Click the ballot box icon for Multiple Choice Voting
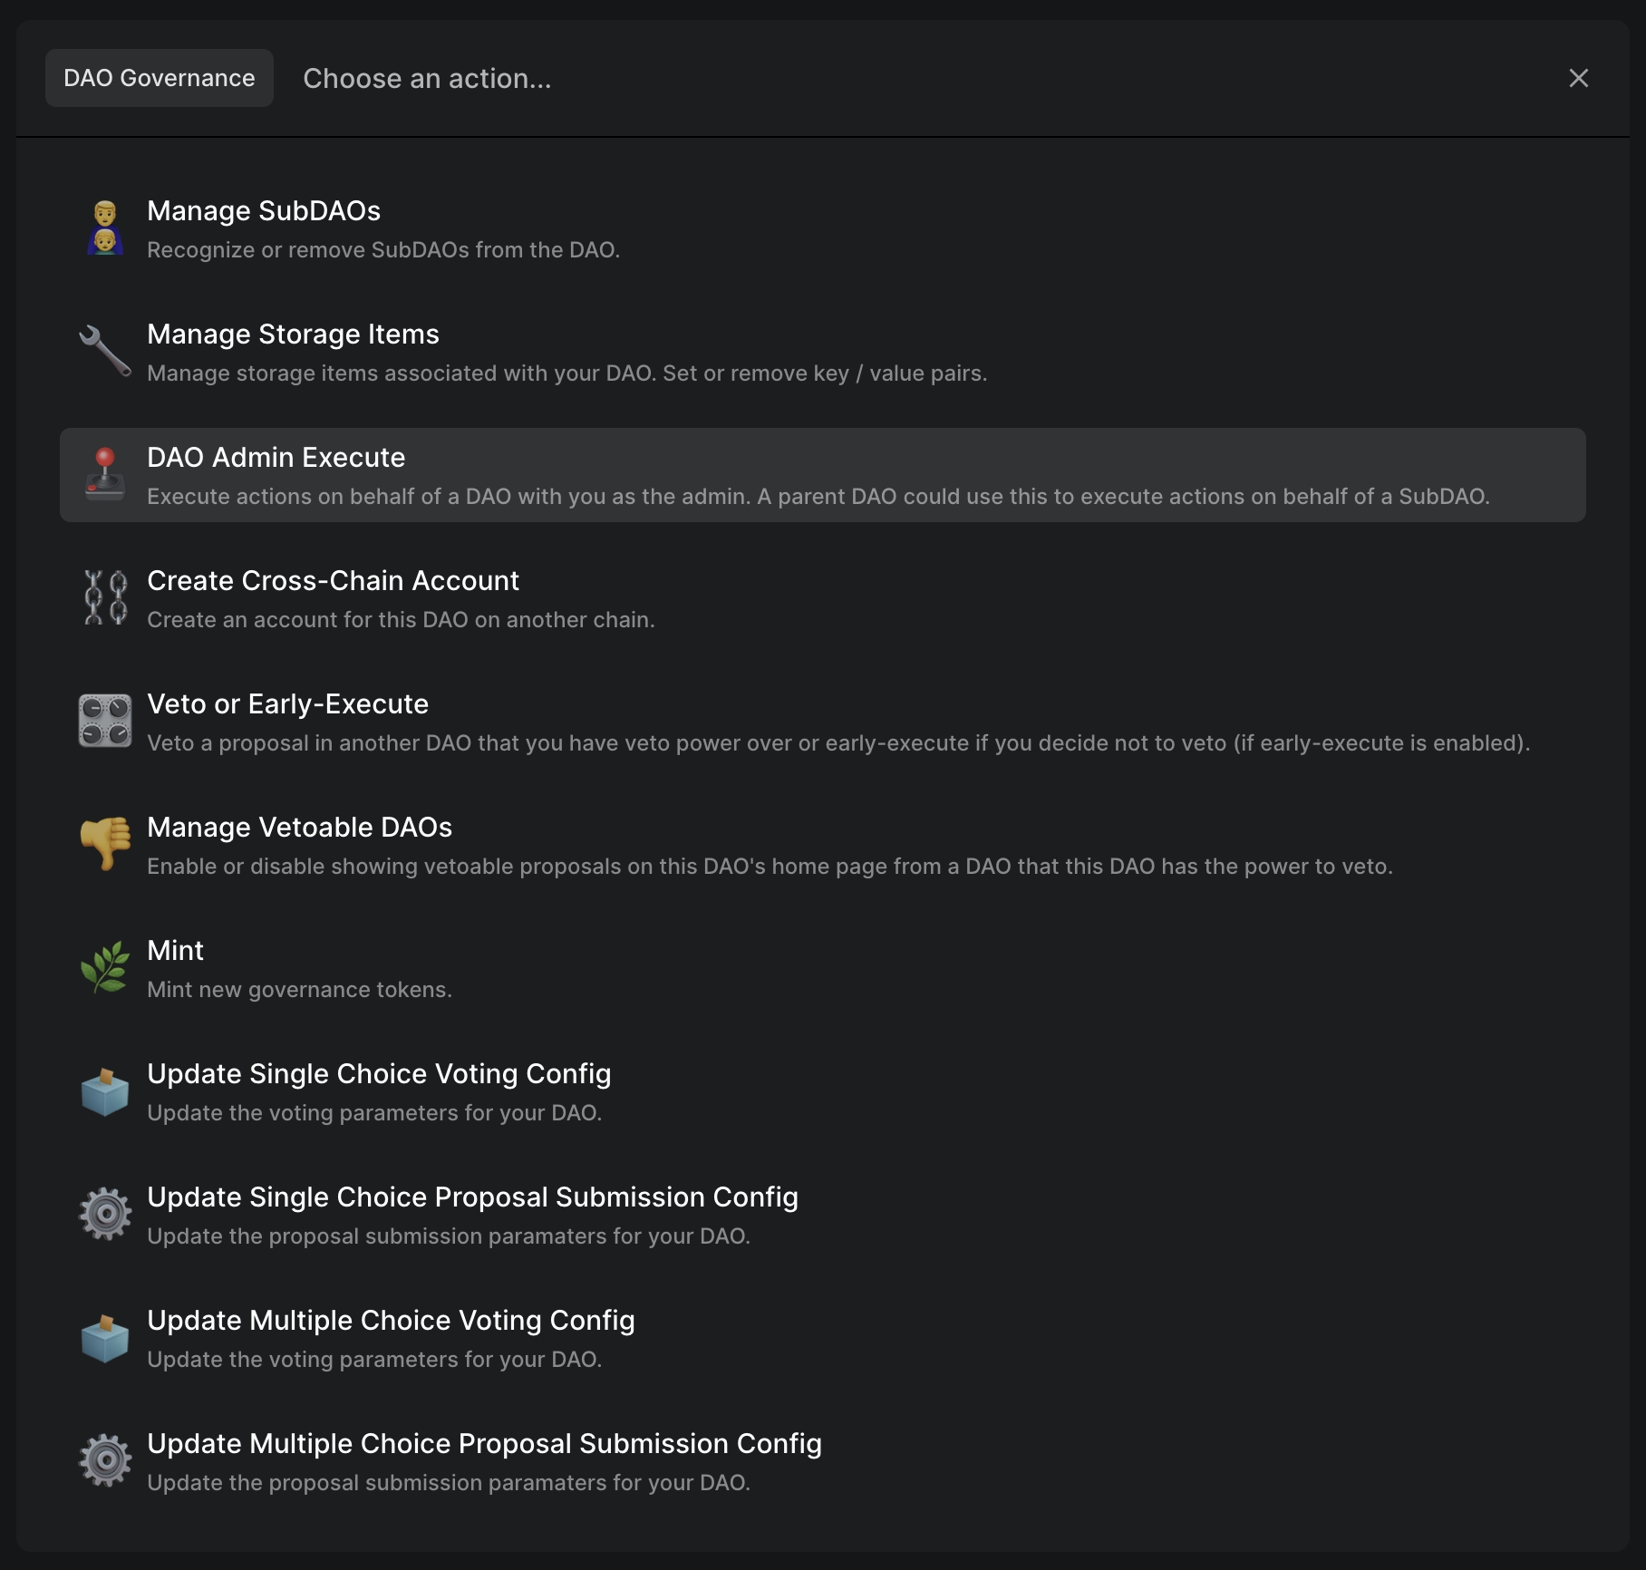The width and height of the screenshot is (1646, 1570). [x=105, y=1338]
